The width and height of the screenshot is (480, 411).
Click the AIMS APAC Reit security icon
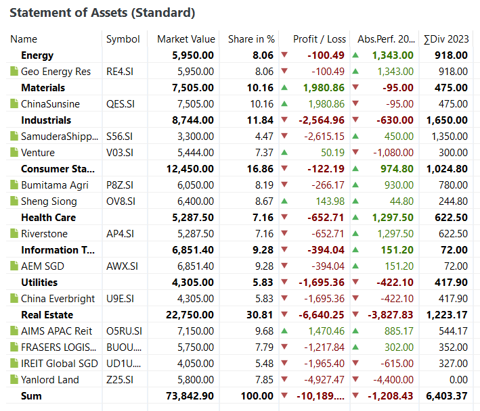click(14, 331)
